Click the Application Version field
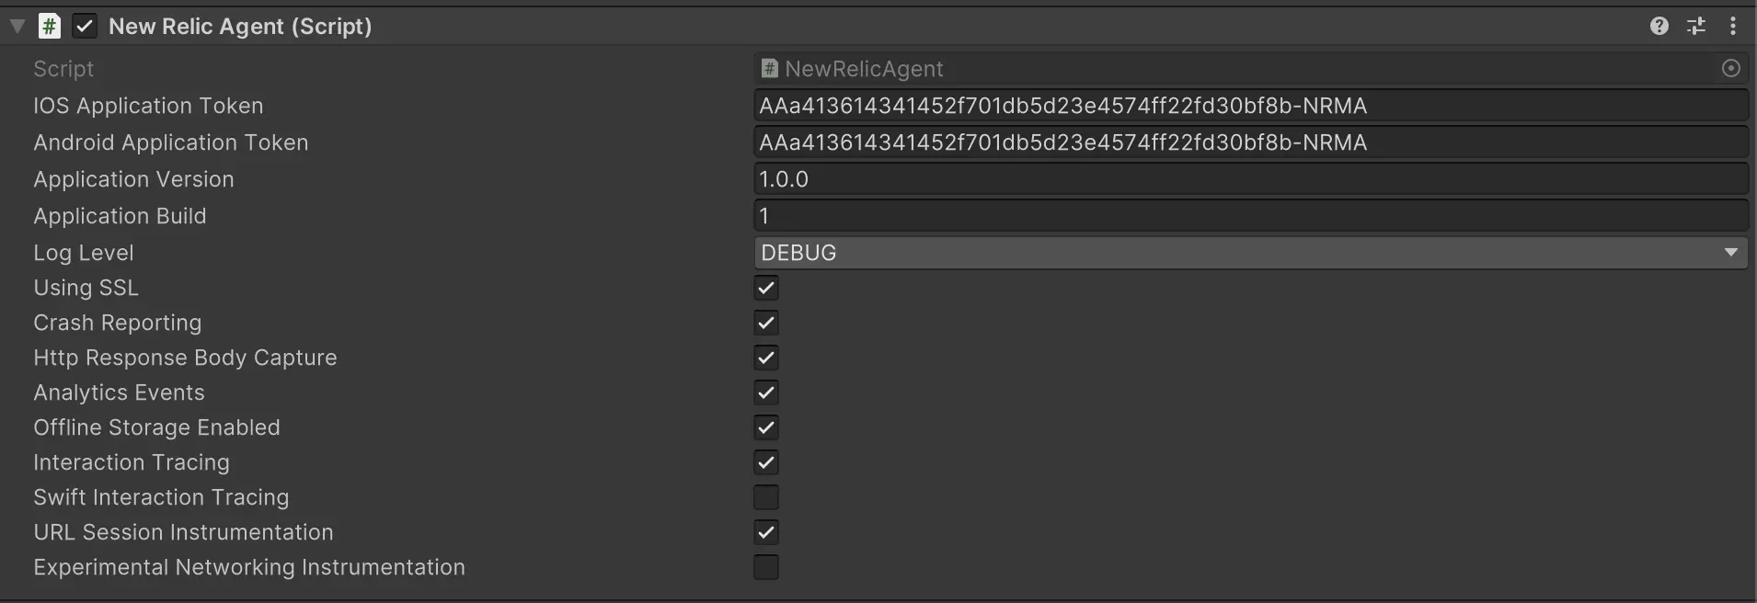Screen dimensions: 1757x603 tap(1250, 179)
